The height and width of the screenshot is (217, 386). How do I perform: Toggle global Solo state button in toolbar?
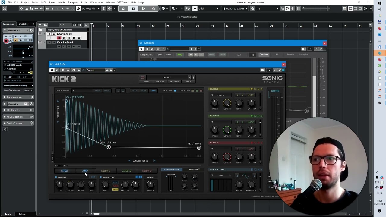click(52, 8)
